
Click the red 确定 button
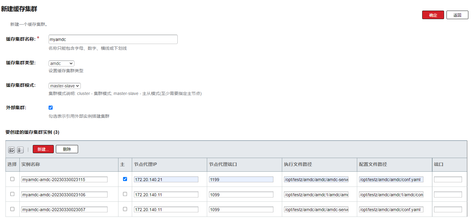pyautogui.click(x=433, y=15)
